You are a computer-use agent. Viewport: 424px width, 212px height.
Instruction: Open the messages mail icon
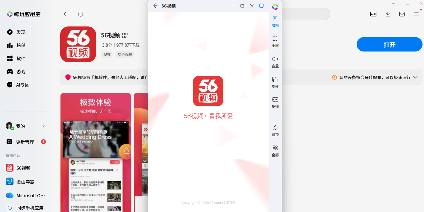pyautogui.click(x=402, y=14)
